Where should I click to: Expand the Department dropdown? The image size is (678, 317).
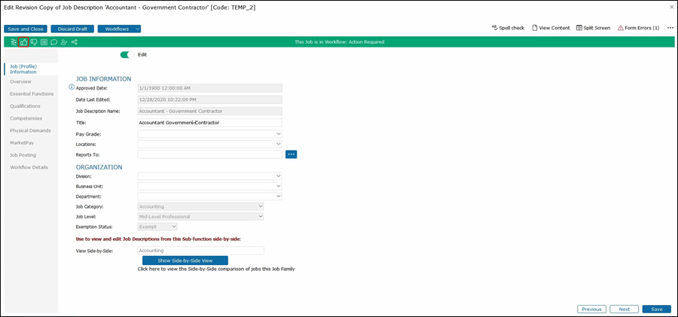(209, 197)
